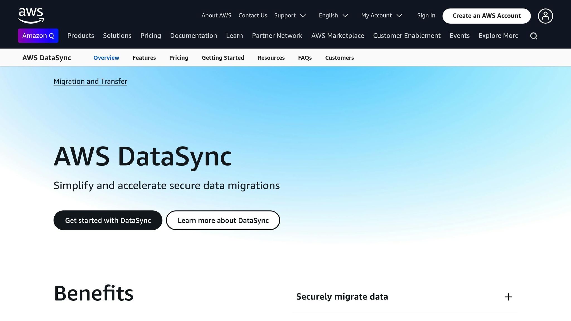
Task: Switch to the Features tab
Action: pyautogui.click(x=144, y=58)
